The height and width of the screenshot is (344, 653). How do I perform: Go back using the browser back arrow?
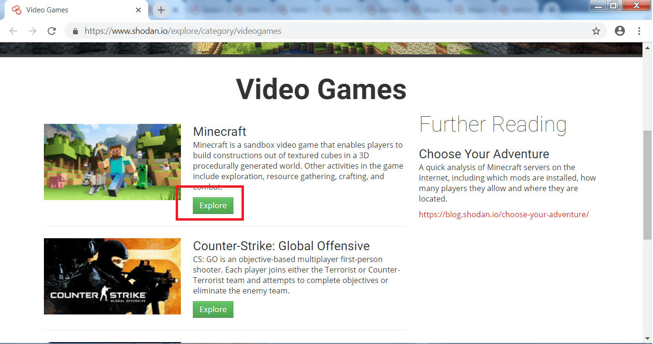(13, 31)
